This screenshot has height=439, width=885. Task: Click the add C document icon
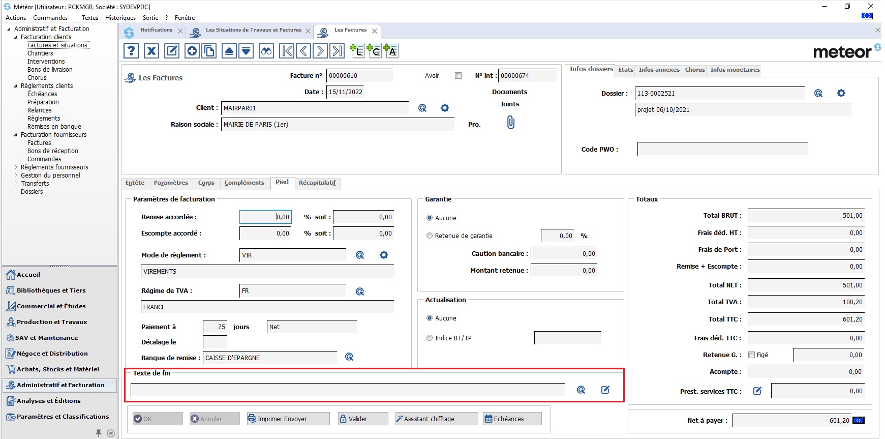pos(374,50)
